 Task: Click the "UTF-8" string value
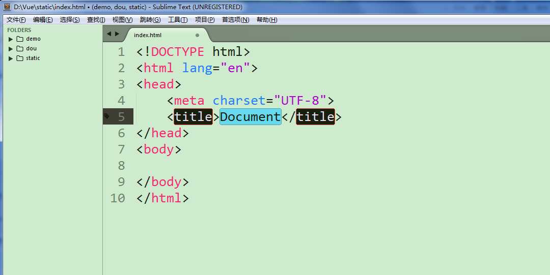tap(300, 101)
